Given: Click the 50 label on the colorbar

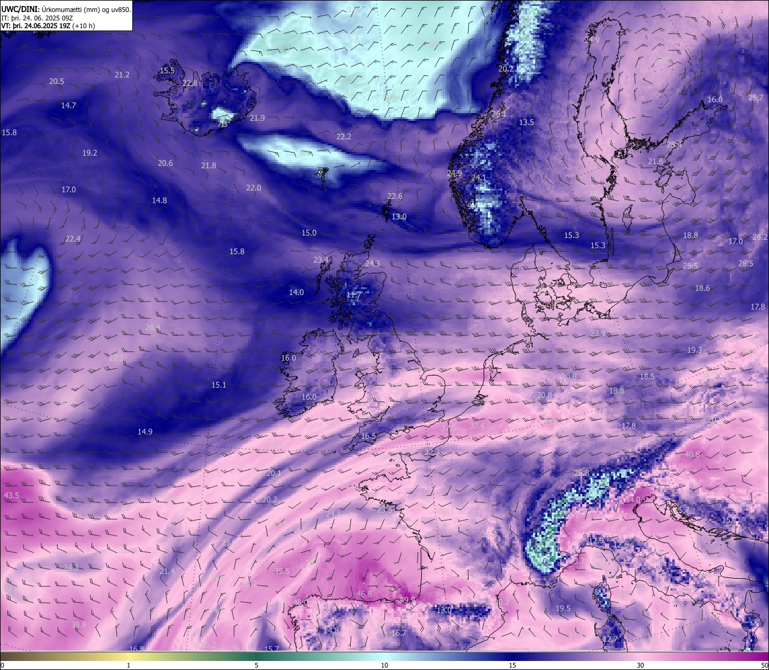Looking at the screenshot, I should click(764, 665).
